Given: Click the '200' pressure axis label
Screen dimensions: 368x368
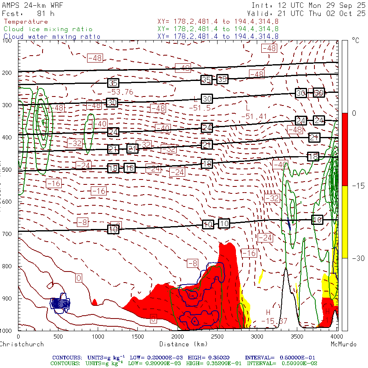Looking at the screenshot, I should click(7, 73).
